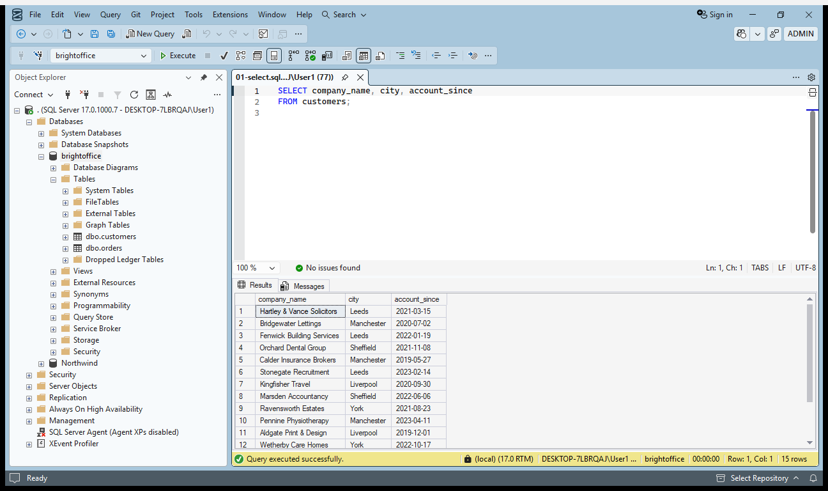Click the Object Explorer Details icon
828x491 pixels.
click(151, 95)
